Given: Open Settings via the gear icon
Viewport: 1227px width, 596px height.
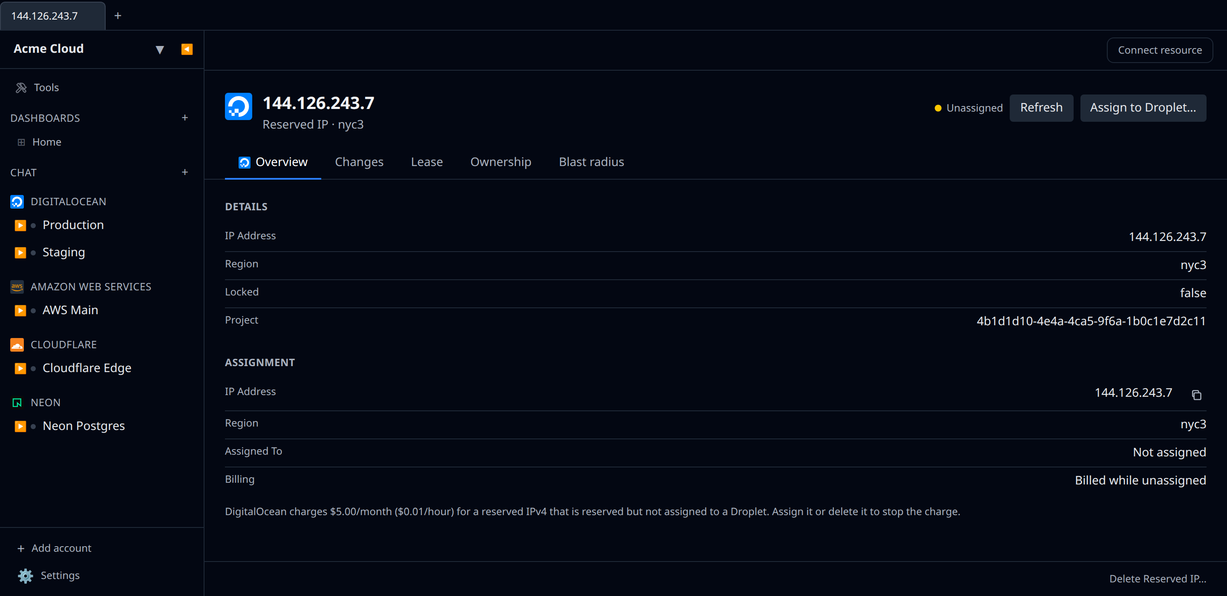Looking at the screenshot, I should [x=25, y=576].
